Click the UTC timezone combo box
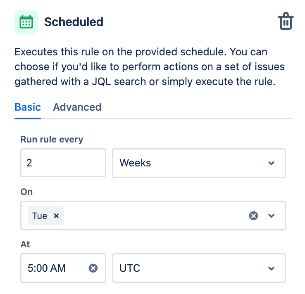Image resolution: width=305 pixels, height=294 pixels. point(199,268)
